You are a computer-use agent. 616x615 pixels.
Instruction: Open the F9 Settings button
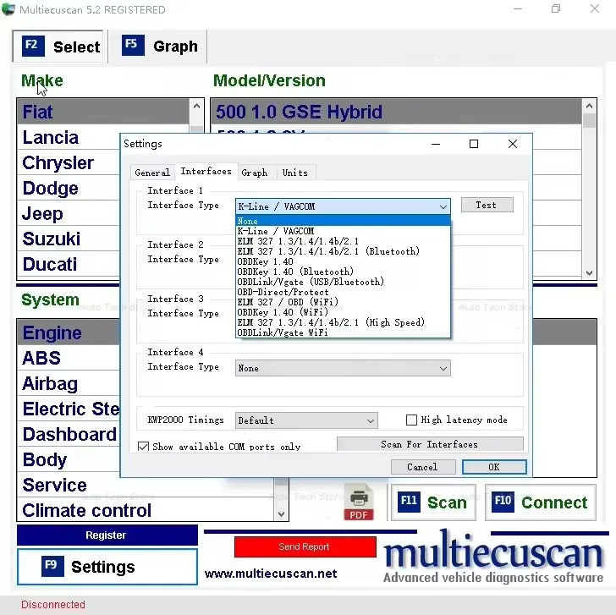[x=107, y=567]
